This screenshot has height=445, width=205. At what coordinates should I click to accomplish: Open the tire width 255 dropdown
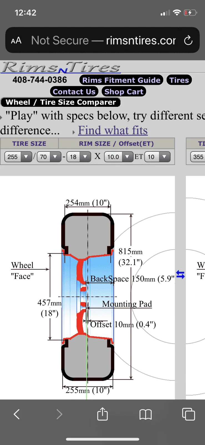18,157
